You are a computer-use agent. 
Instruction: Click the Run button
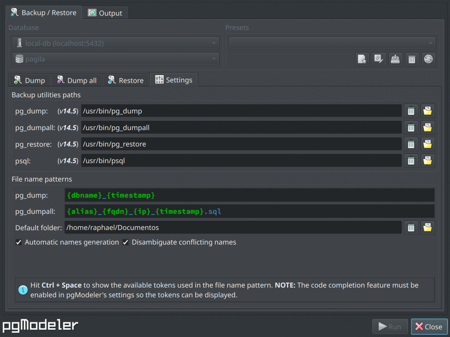[390, 327]
